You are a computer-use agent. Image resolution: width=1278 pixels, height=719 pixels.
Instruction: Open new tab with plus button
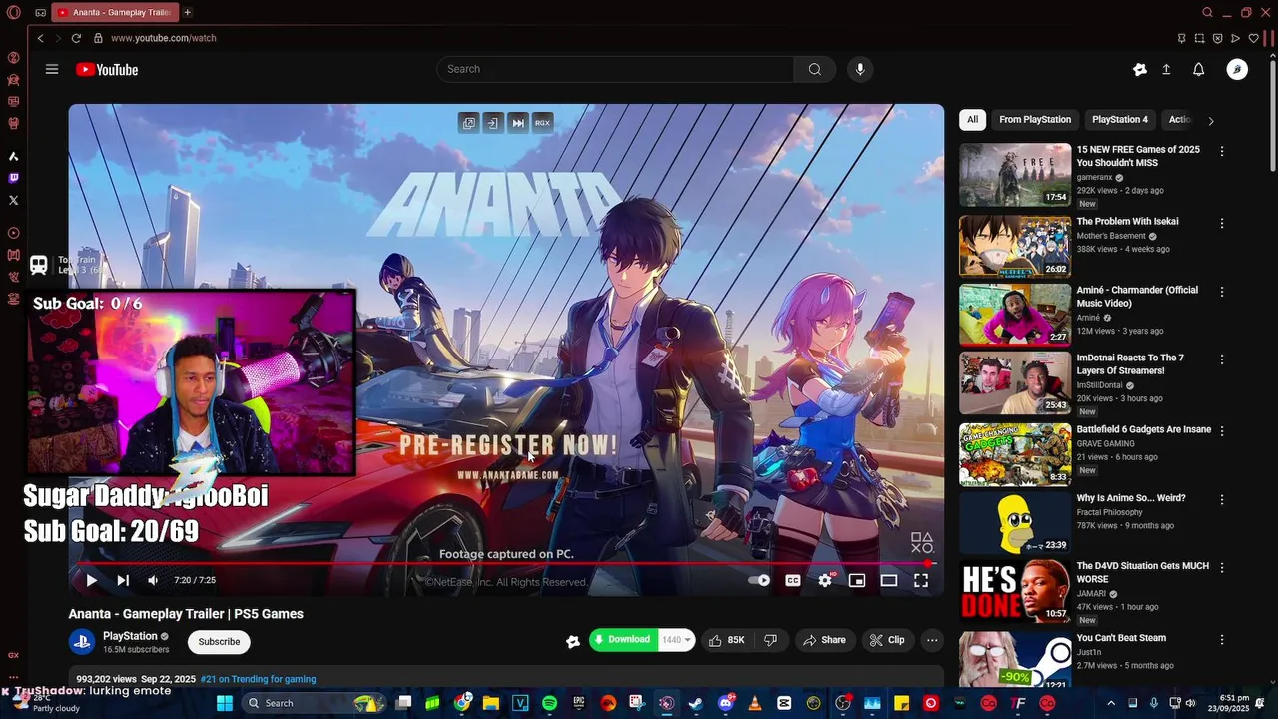point(187,12)
